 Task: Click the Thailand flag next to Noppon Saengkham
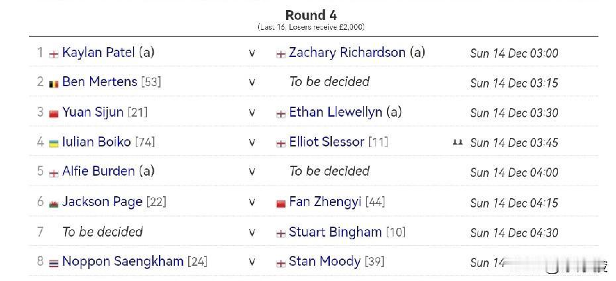pyautogui.click(x=54, y=262)
